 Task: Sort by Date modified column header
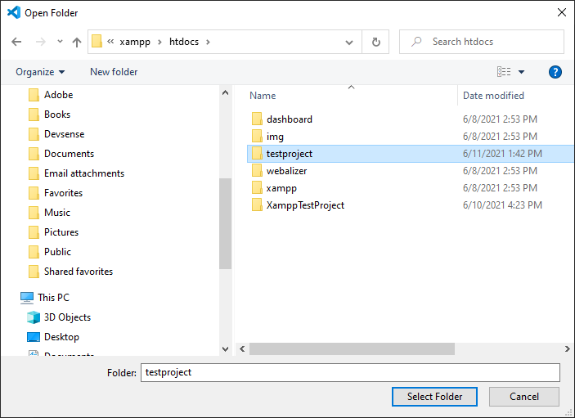(x=493, y=96)
